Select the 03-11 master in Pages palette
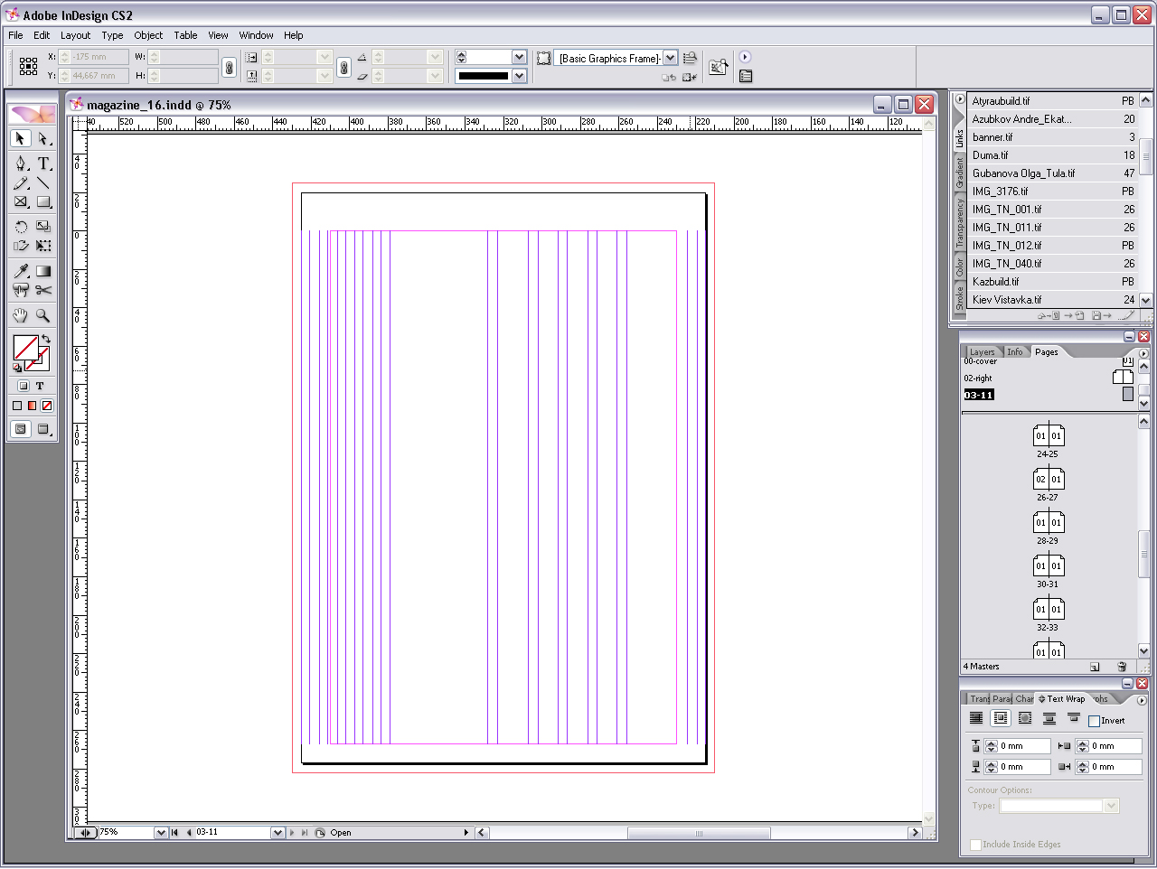 click(x=979, y=395)
